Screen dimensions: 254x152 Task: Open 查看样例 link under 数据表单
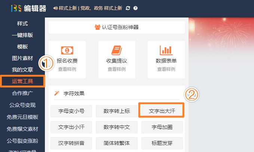pos(166,69)
